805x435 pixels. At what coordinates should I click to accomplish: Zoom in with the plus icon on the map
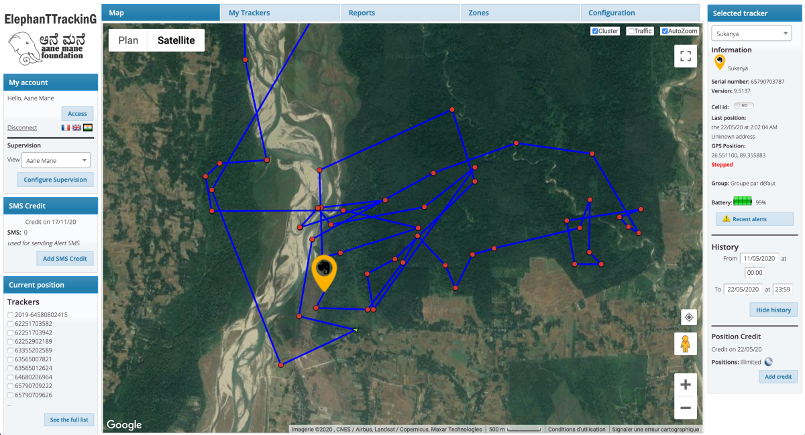click(x=685, y=384)
